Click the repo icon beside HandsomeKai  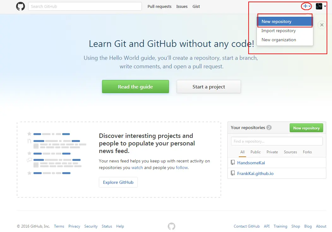[x=233, y=162]
